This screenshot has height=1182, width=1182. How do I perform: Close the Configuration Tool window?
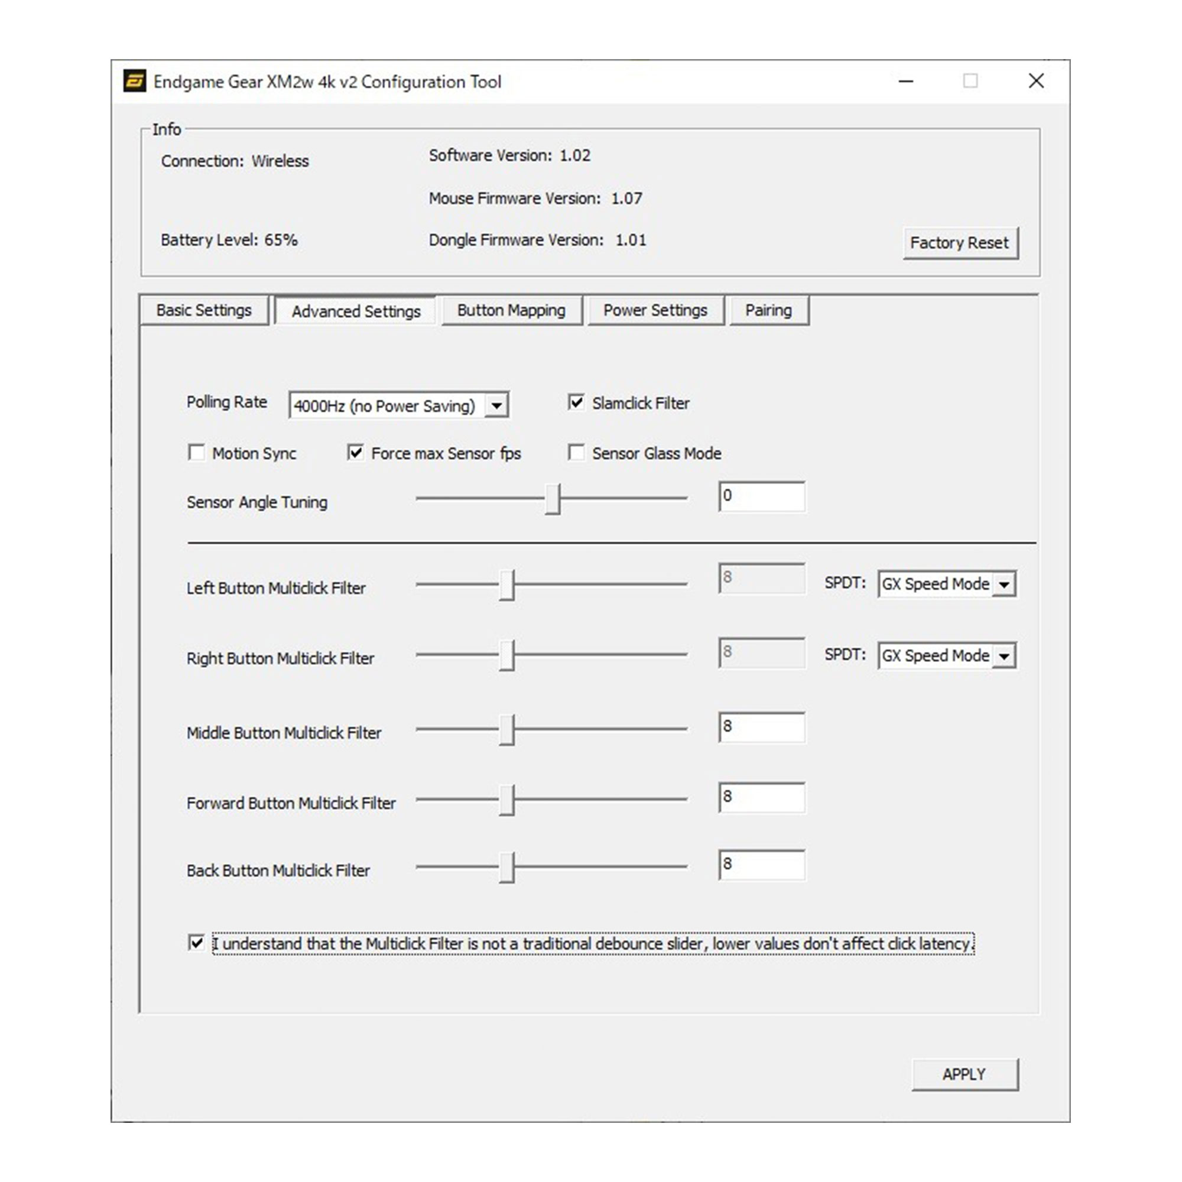[1036, 81]
